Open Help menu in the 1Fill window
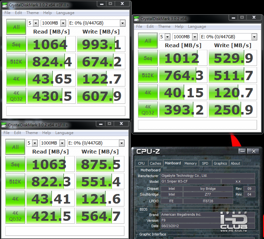This screenshot has width=264, height=239. [x=46, y=133]
